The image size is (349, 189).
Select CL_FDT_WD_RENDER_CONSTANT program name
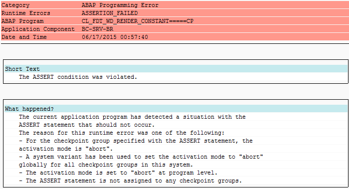point(138,21)
